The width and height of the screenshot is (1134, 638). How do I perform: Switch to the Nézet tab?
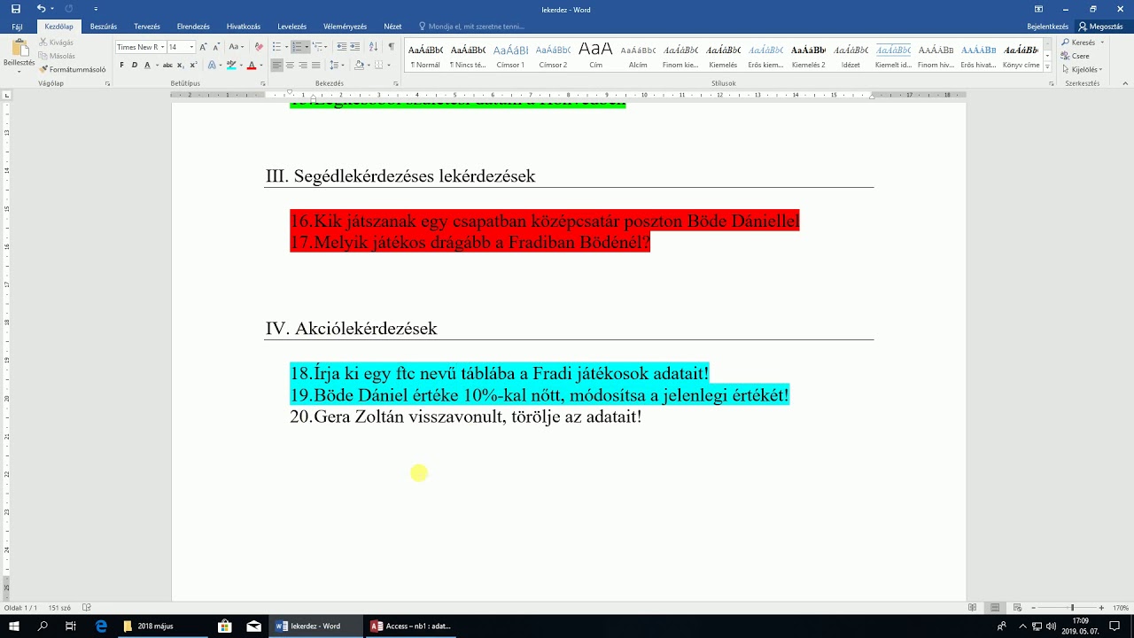tap(392, 27)
